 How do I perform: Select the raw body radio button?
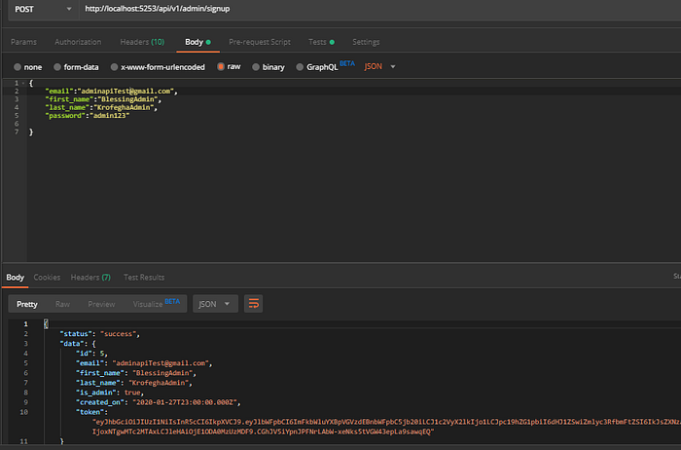(x=221, y=66)
